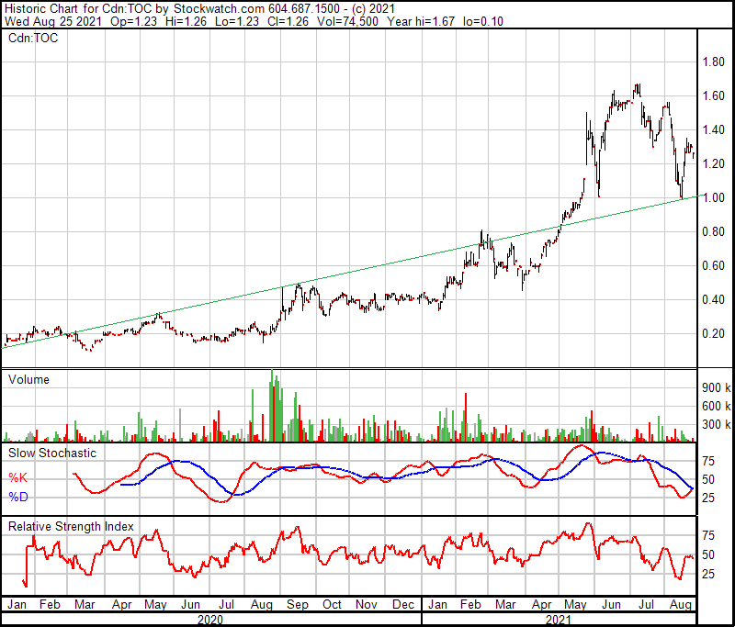Click the 1.20 price axis label
The height and width of the screenshot is (627, 735).
click(713, 164)
